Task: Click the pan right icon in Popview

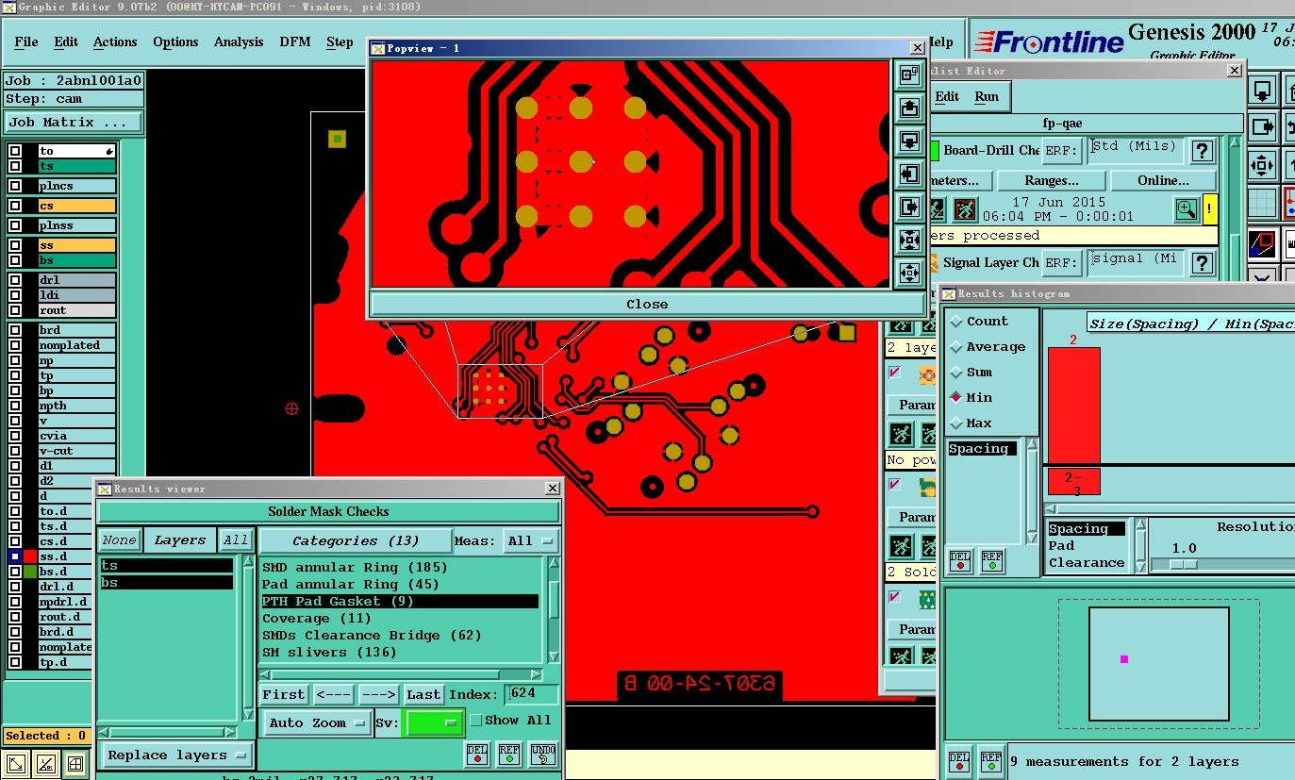Action: [x=909, y=207]
